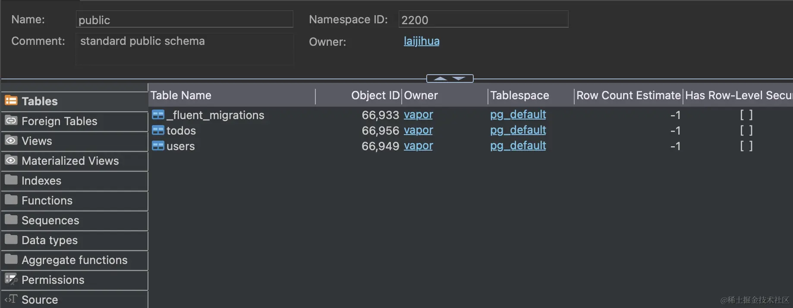Click the todos table icon

pyautogui.click(x=158, y=130)
